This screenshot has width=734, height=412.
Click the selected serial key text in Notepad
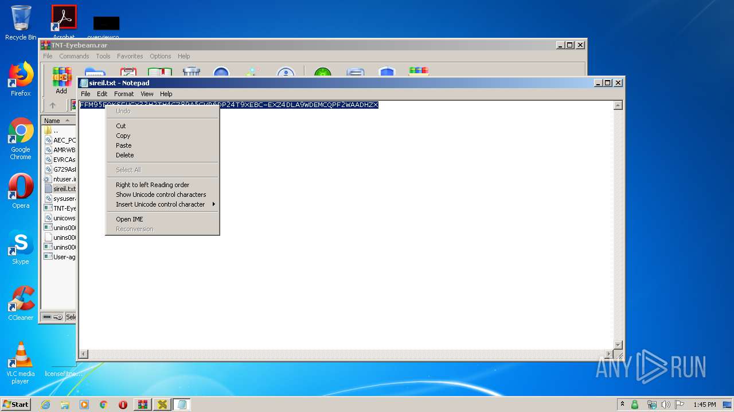pos(229,105)
